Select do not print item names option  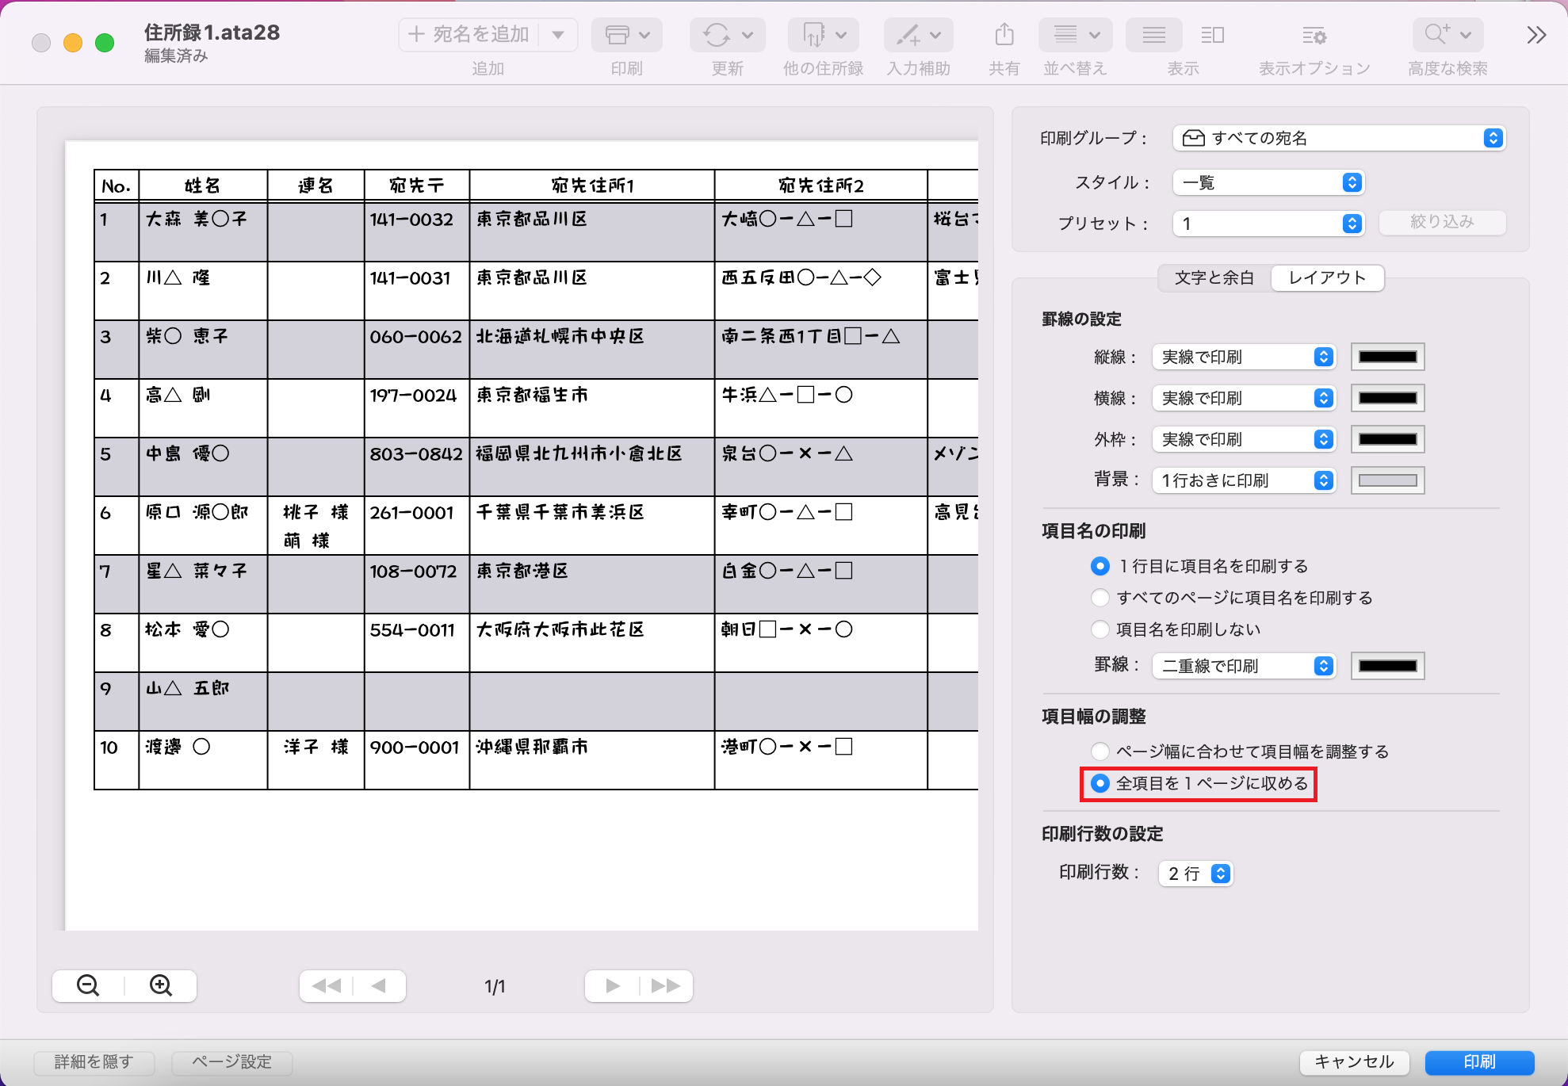(1100, 629)
